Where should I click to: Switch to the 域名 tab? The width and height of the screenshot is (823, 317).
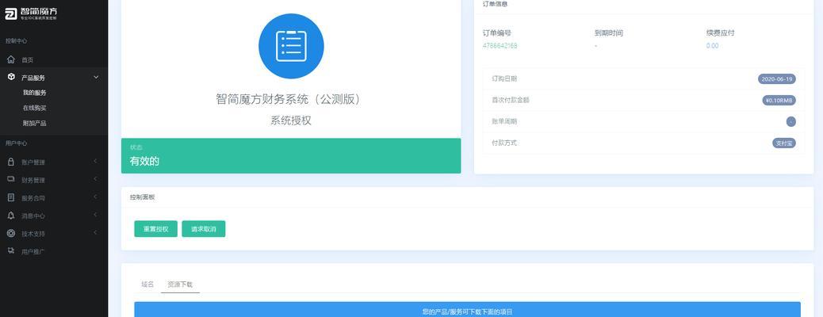[x=147, y=284]
